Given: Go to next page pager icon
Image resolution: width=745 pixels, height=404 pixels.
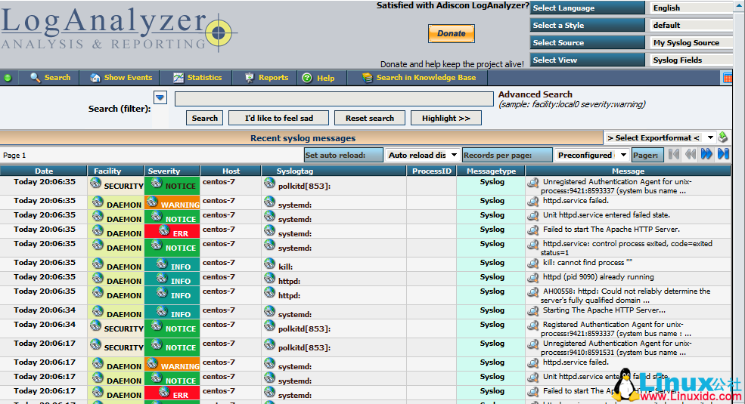Looking at the screenshot, I should point(706,154).
